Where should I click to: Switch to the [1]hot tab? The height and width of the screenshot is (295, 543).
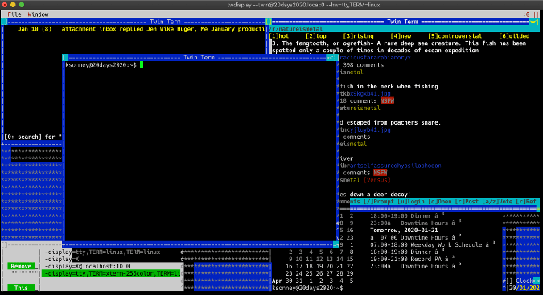tap(279, 36)
